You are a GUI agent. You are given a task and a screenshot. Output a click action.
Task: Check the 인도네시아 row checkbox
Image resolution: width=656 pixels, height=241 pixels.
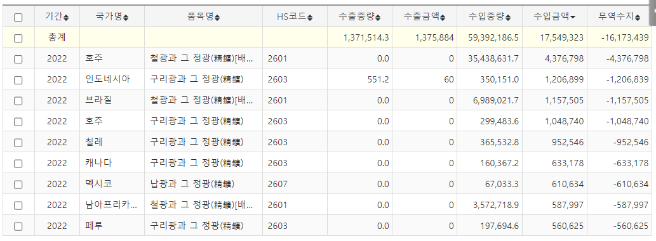point(18,80)
